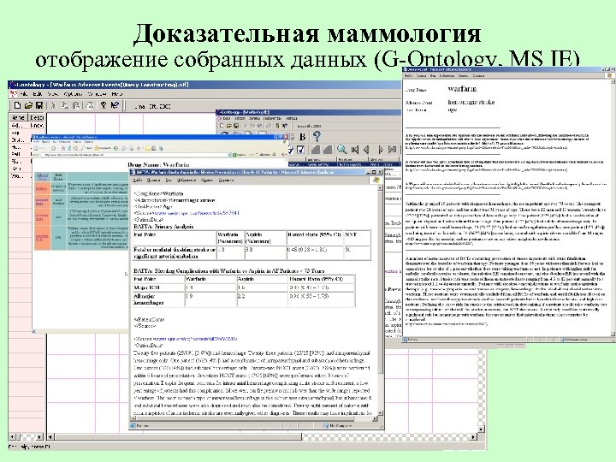Click 'hemorrhagic stroke' text in right window

471,102
